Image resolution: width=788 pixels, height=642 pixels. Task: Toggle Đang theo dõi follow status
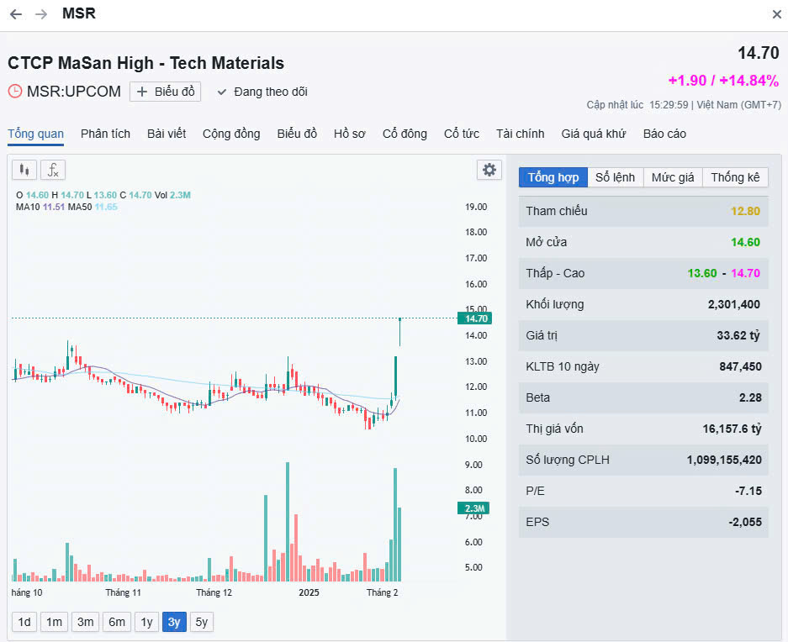click(x=262, y=92)
